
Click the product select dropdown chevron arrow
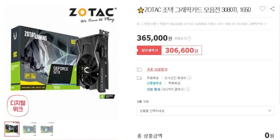pyautogui.click(x=269, y=111)
